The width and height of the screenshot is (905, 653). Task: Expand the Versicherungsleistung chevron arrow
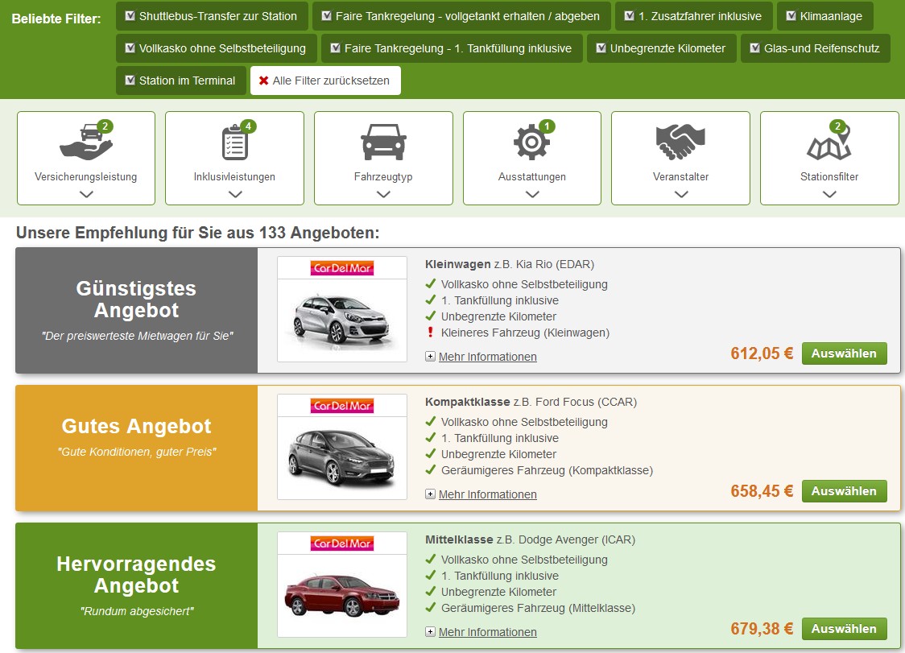(85, 194)
